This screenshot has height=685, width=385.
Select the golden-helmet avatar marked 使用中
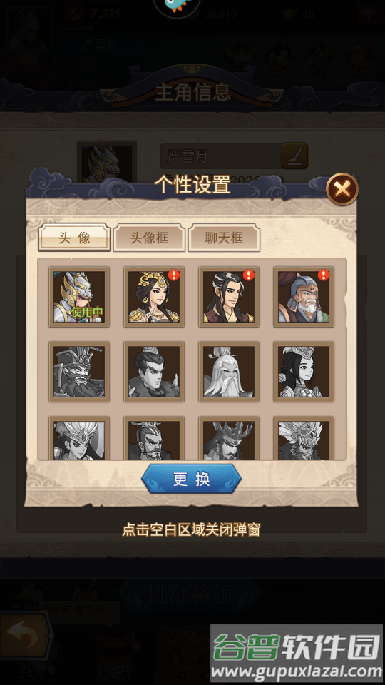(x=79, y=297)
